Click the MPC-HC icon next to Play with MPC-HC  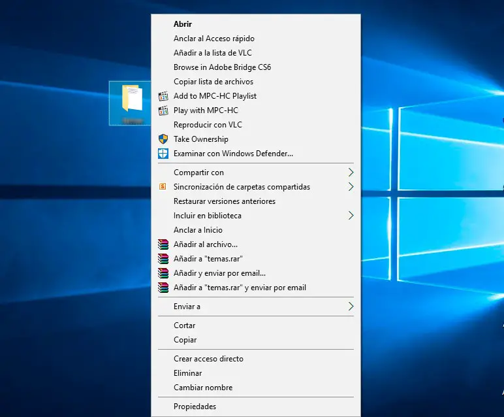pyautogui.click(x=163, y=110)
